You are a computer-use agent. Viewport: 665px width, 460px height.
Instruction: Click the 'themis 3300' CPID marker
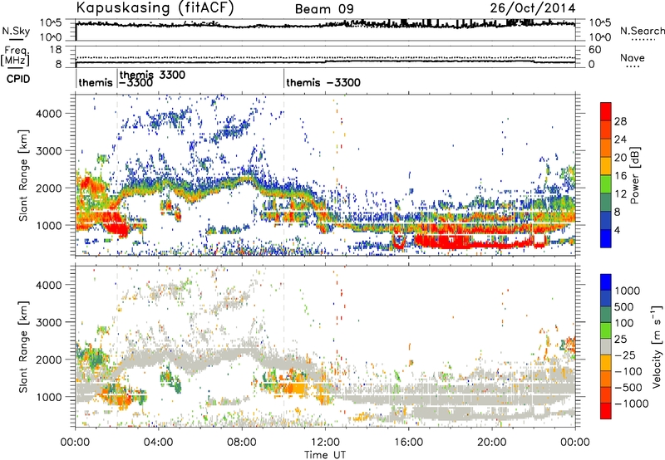[x=153, y=75]
